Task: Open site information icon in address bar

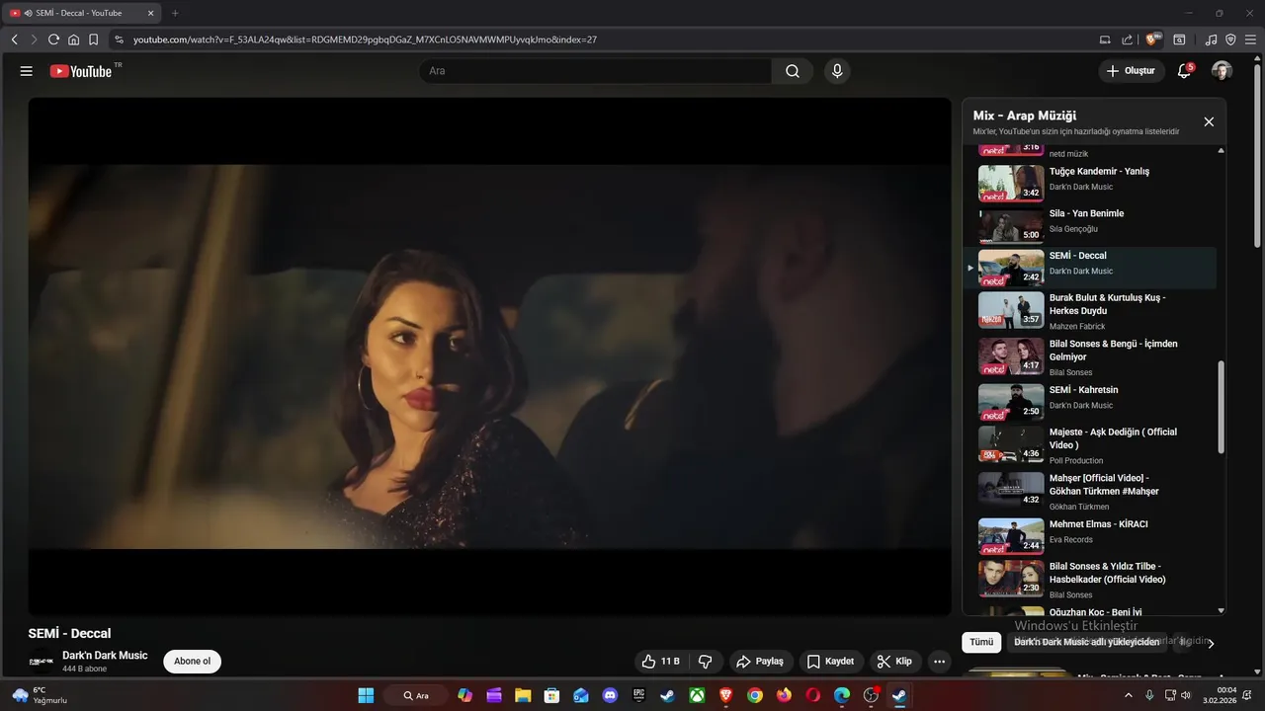Action: (119, 39)
